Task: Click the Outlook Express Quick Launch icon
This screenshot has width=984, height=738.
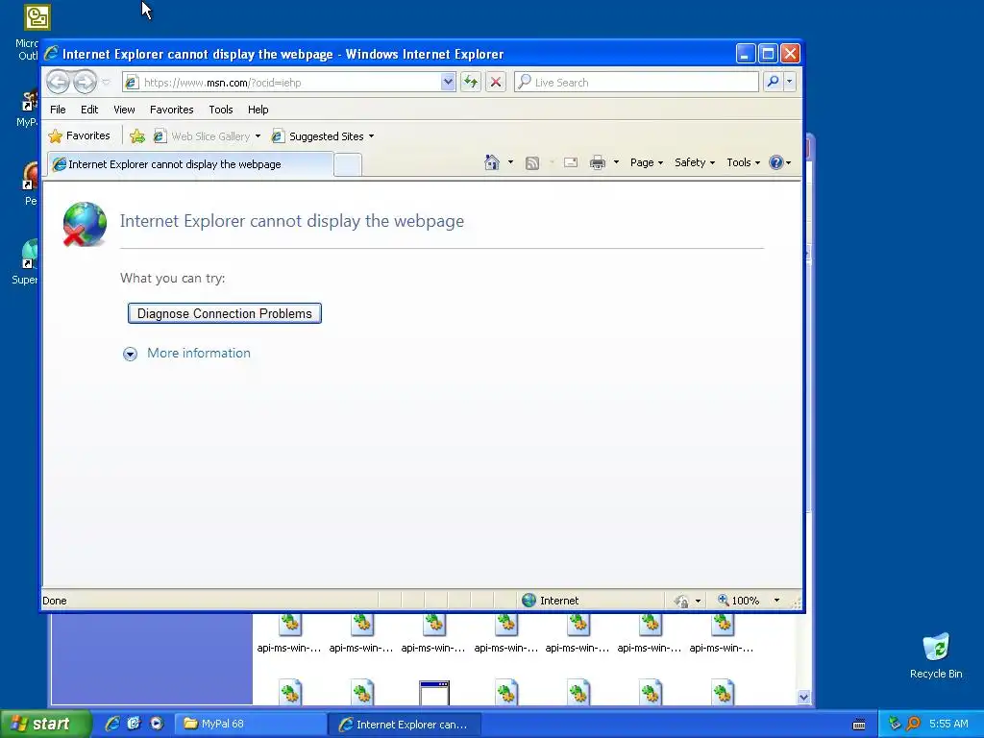Action: [x=135, y=724]
